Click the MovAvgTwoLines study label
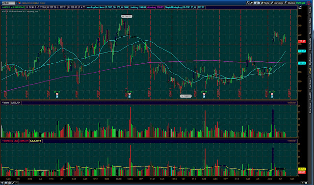 tap(108, 8)
